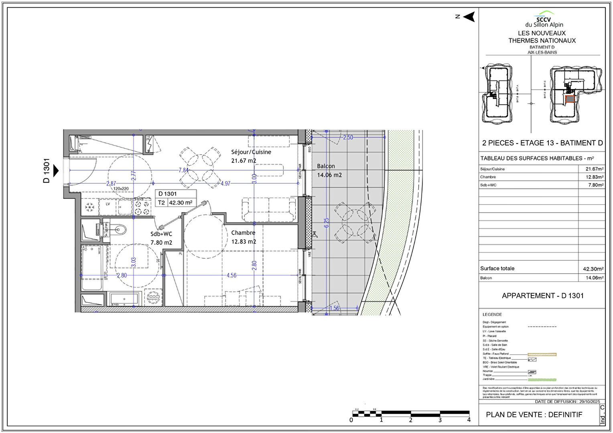Click the green Jardinière legend swatch
This screenshot has height=433, width=613.
(542, 379)
